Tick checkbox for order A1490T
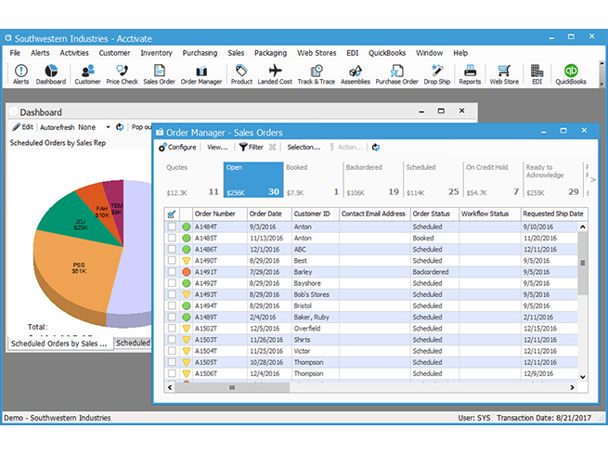 pyautogui.click(x=172, y=260)
